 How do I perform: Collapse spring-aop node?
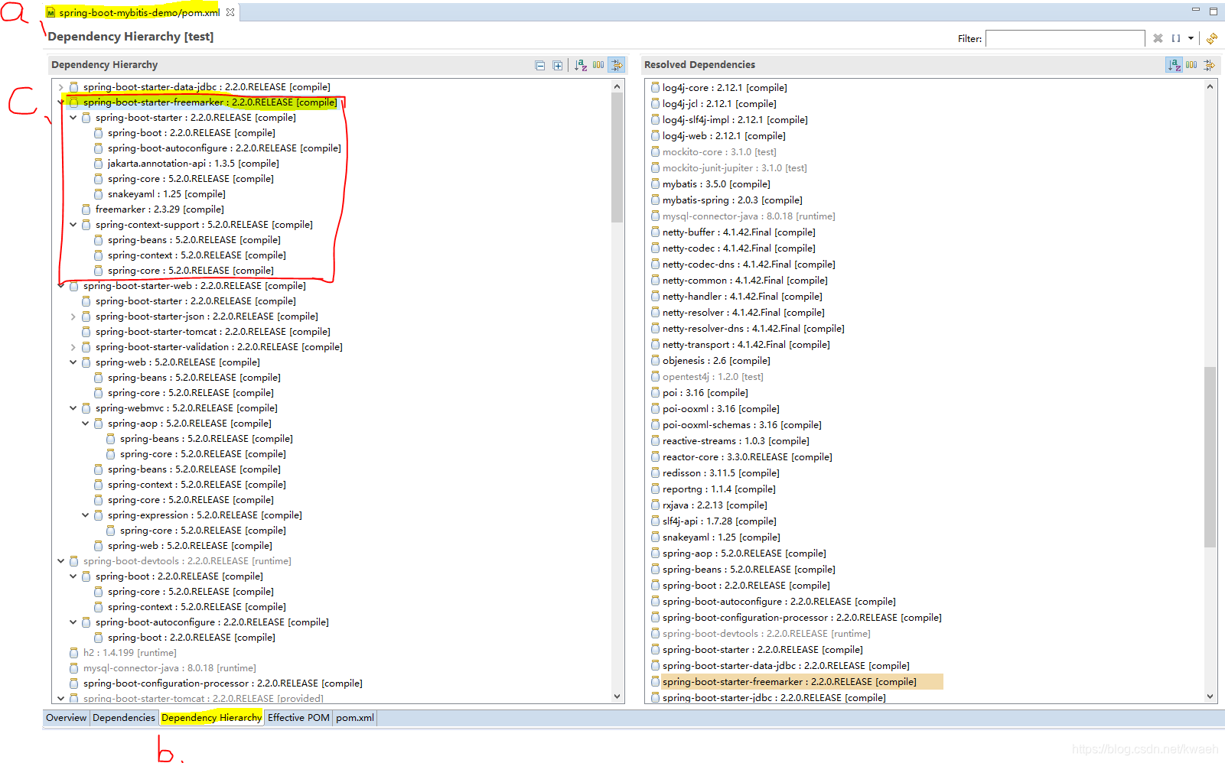coord(86,424)
